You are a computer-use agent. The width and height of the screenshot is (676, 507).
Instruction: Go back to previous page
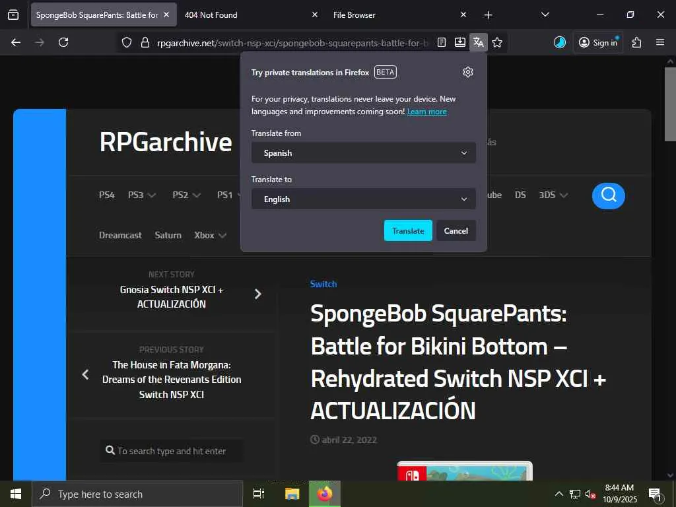16,42
